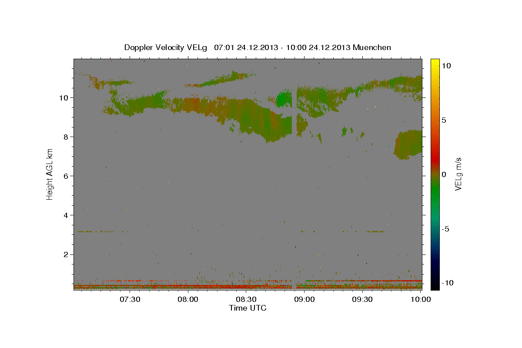
Task: Click the bright green cloud patch near 08:50
Action: (x=284, y=99)
